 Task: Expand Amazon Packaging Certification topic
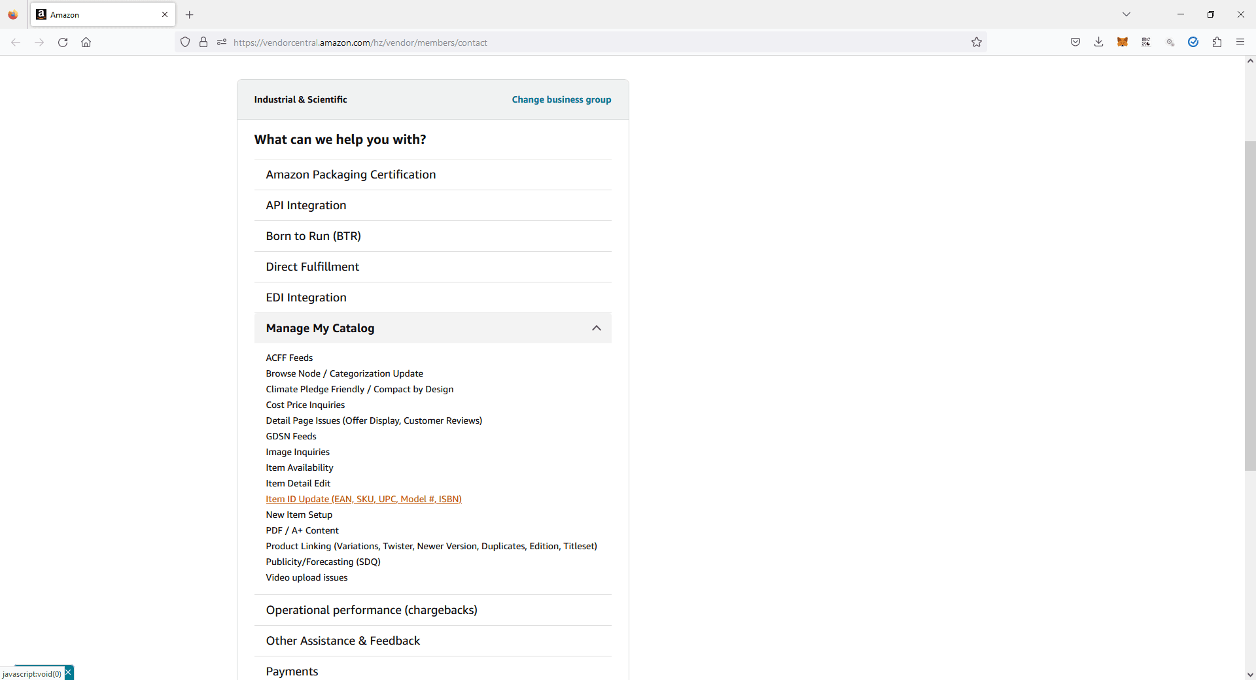tap(432, 175)
